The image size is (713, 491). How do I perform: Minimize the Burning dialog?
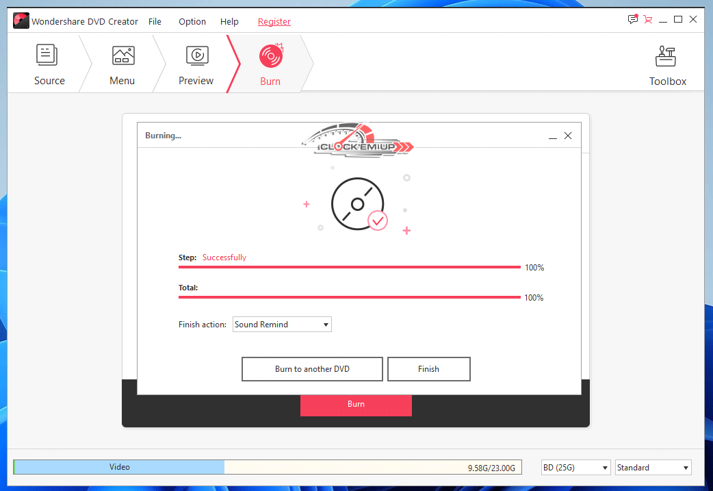[552, 136]
